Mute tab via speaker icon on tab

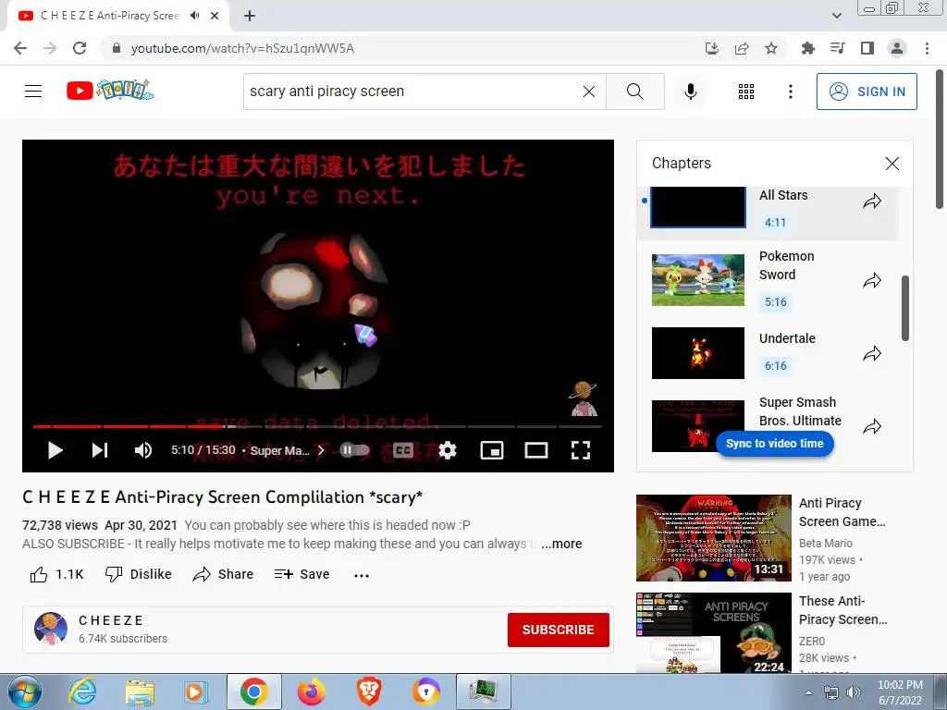coord(194,16)
